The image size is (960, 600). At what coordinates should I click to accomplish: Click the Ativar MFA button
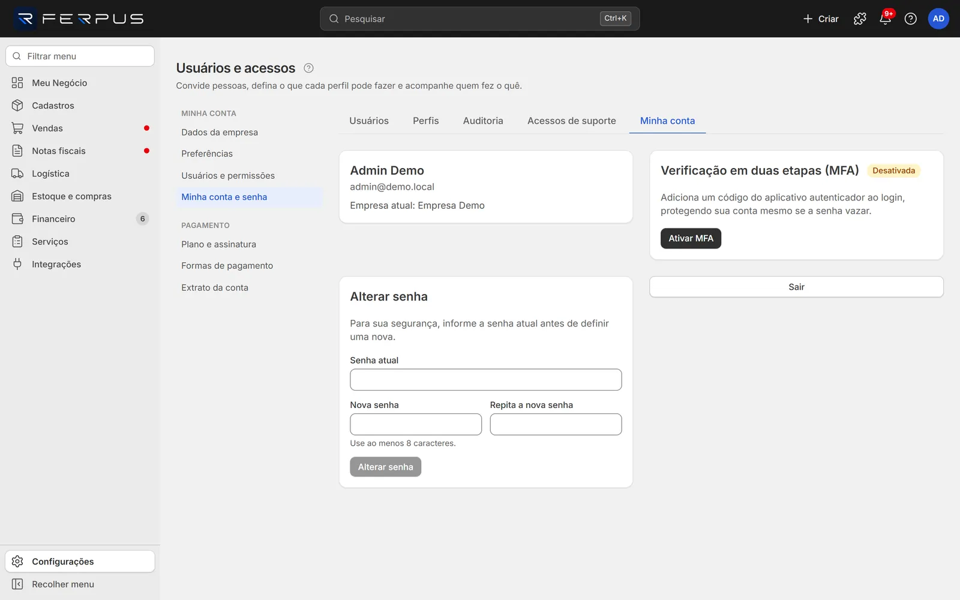pos(691,238)
